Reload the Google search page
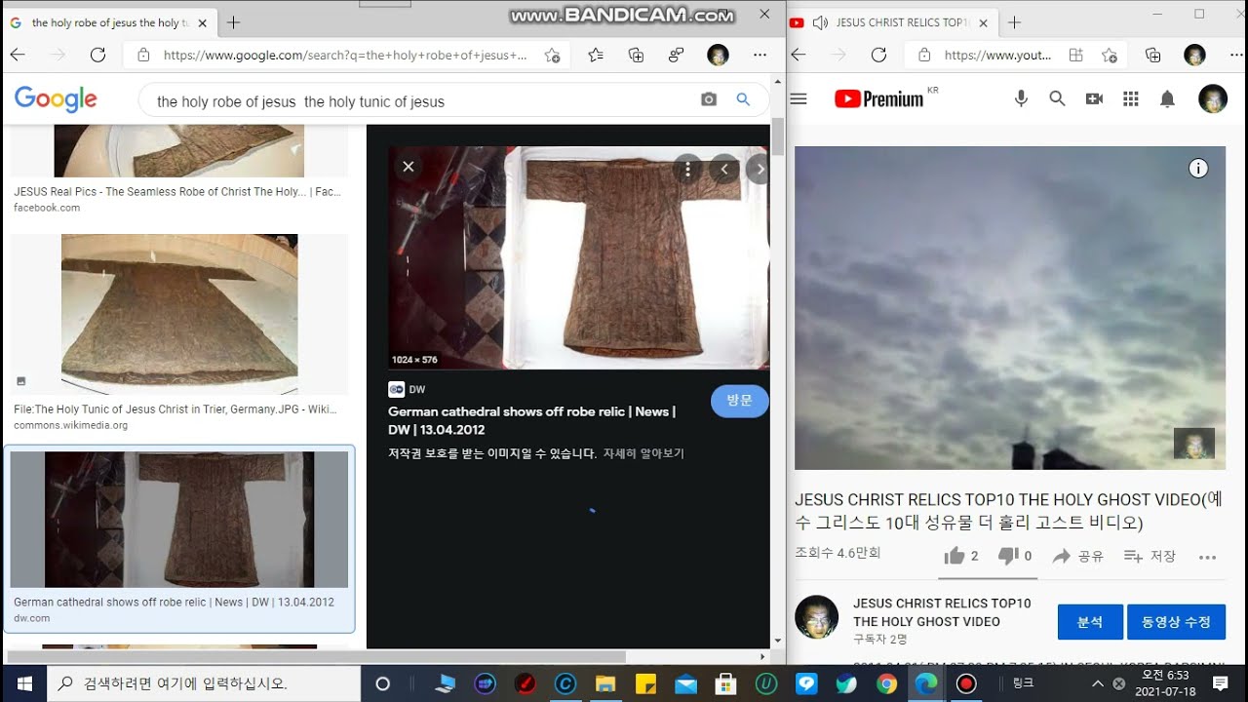This screenshot has height=702, width=1248. coord(97,55)
